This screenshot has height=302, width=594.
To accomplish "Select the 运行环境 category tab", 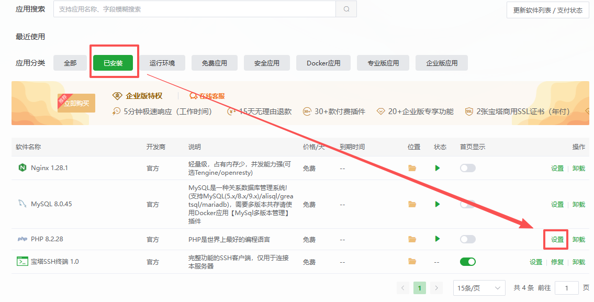I will [x=162, y=62].
